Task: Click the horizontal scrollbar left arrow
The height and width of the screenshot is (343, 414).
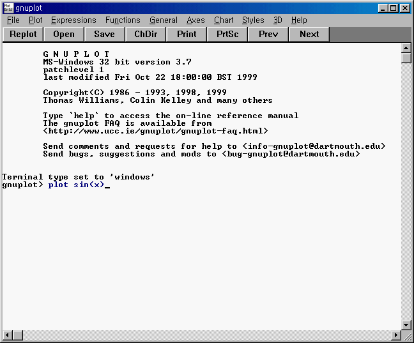Action: click(8, 335)
